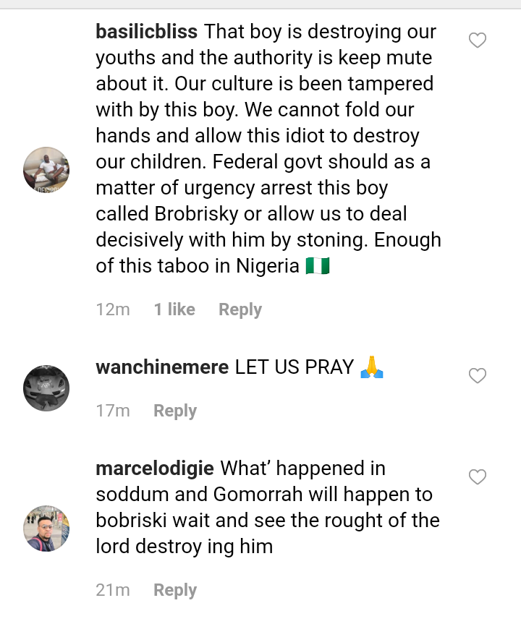Select the 'LET US PRAY' comment text
The height and width of the screenshot is (624, 521).
pos(294,367)
